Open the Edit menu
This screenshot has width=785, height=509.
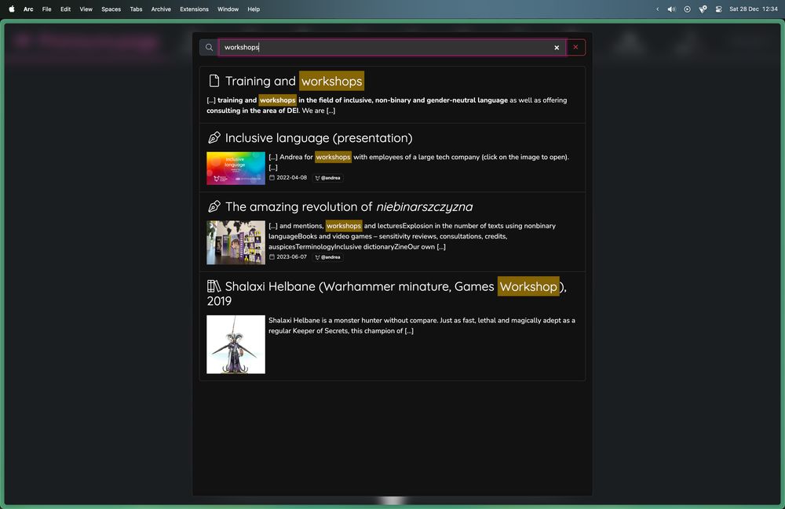click(66, 9)
